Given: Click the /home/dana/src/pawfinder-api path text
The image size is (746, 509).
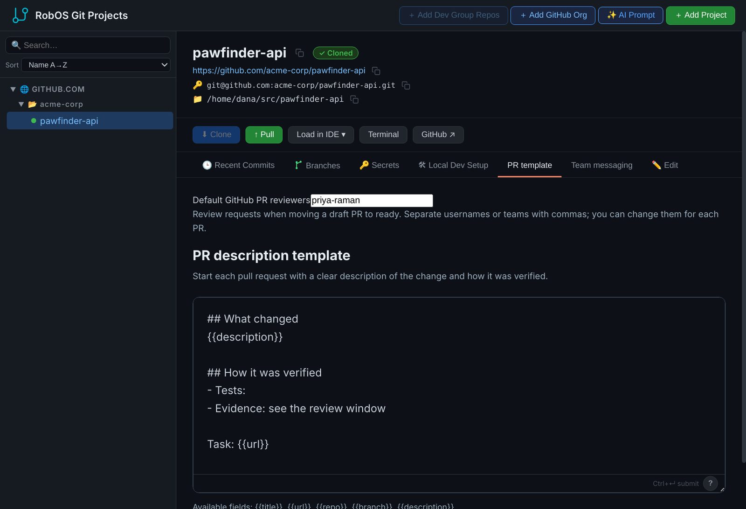Looking at the screenshot, I should (275, 99).
